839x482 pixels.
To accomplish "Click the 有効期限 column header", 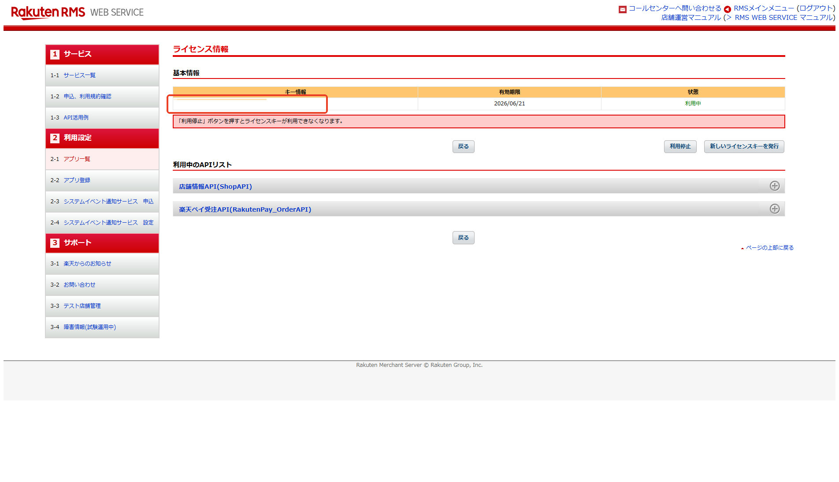I will click(509, 92).
